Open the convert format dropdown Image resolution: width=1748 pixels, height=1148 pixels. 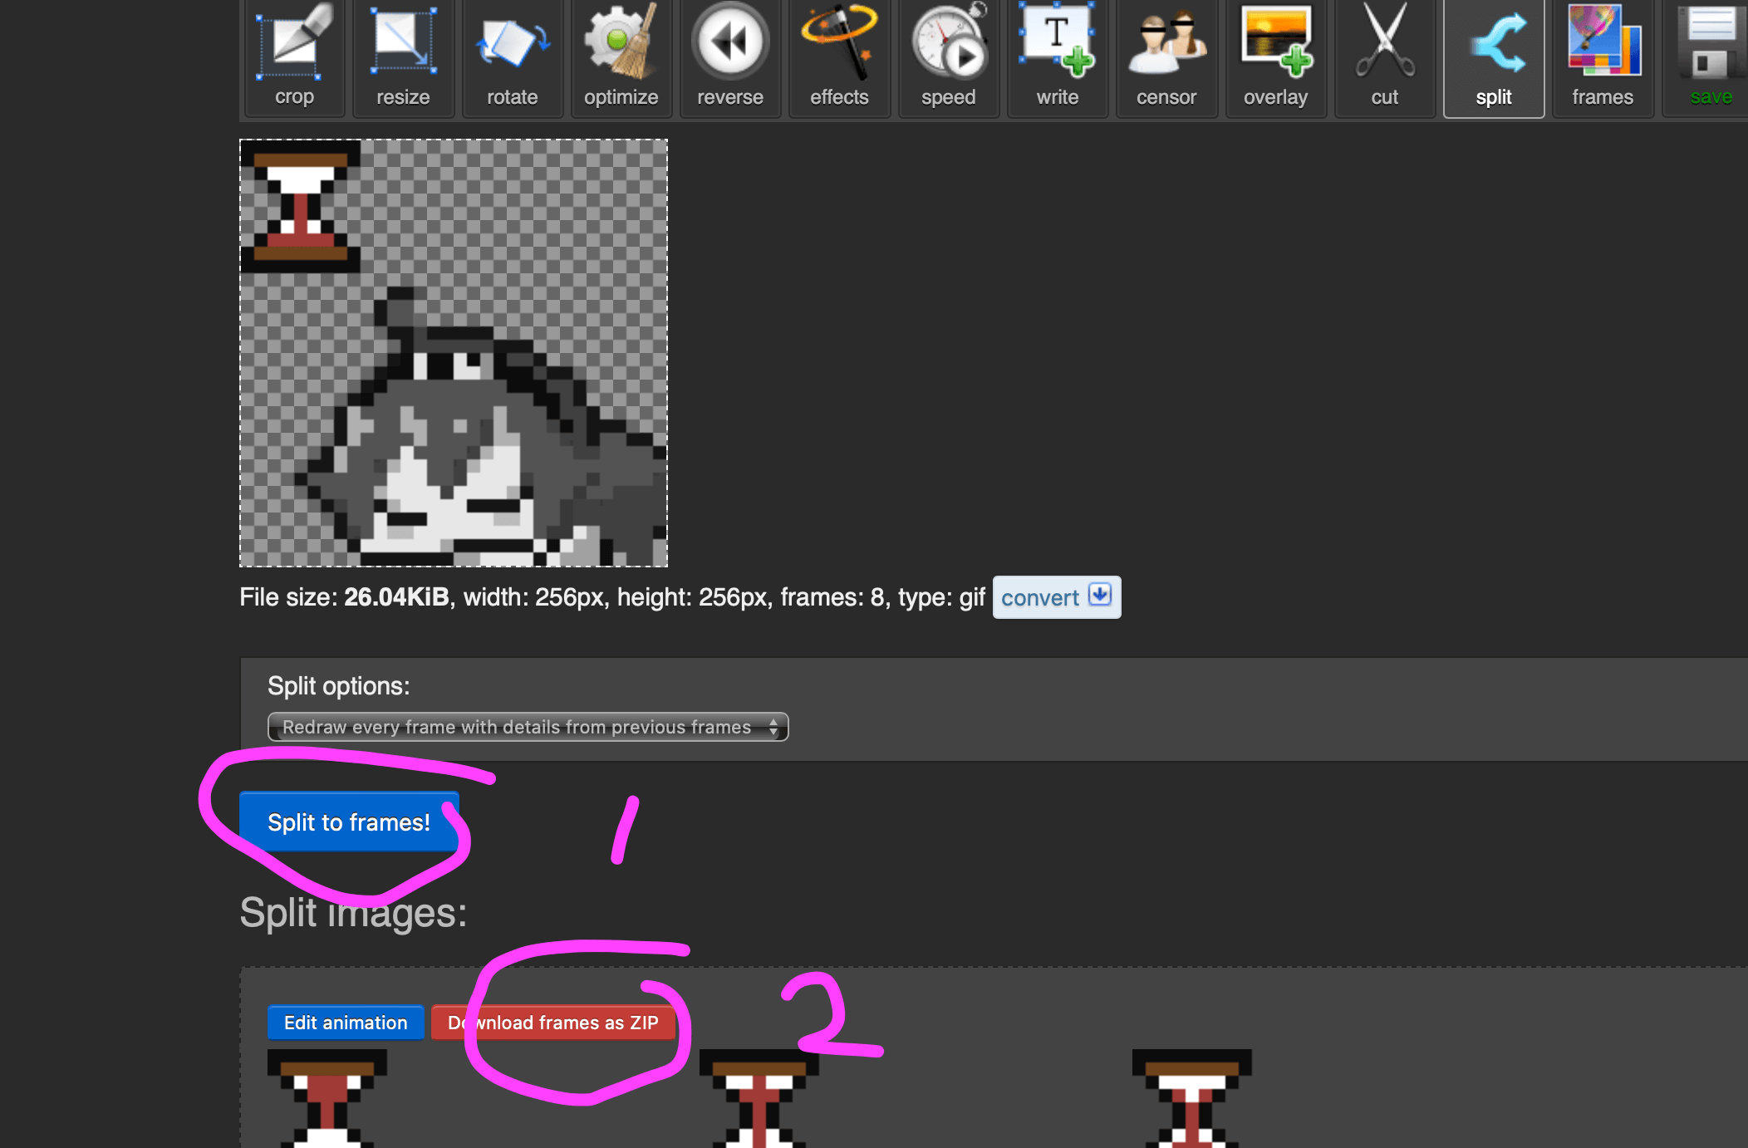click(1056, 597)
